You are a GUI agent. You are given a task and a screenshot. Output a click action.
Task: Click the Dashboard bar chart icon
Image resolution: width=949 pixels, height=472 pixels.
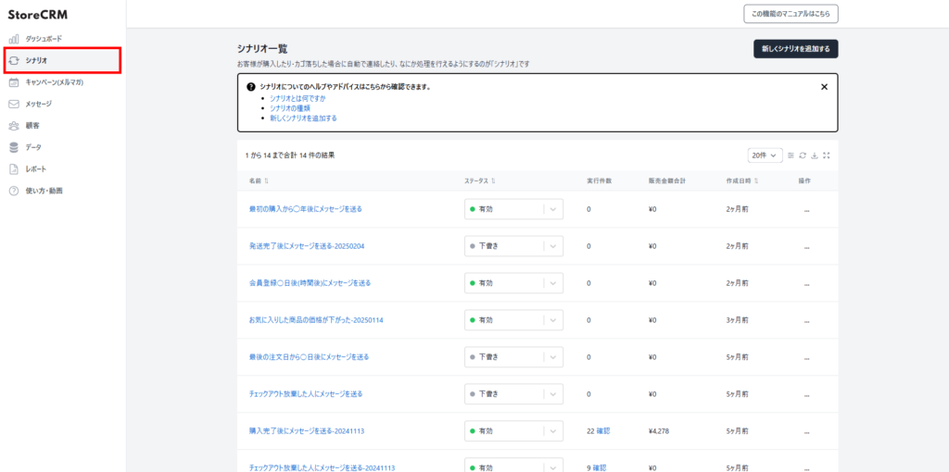tap(14, 39)
